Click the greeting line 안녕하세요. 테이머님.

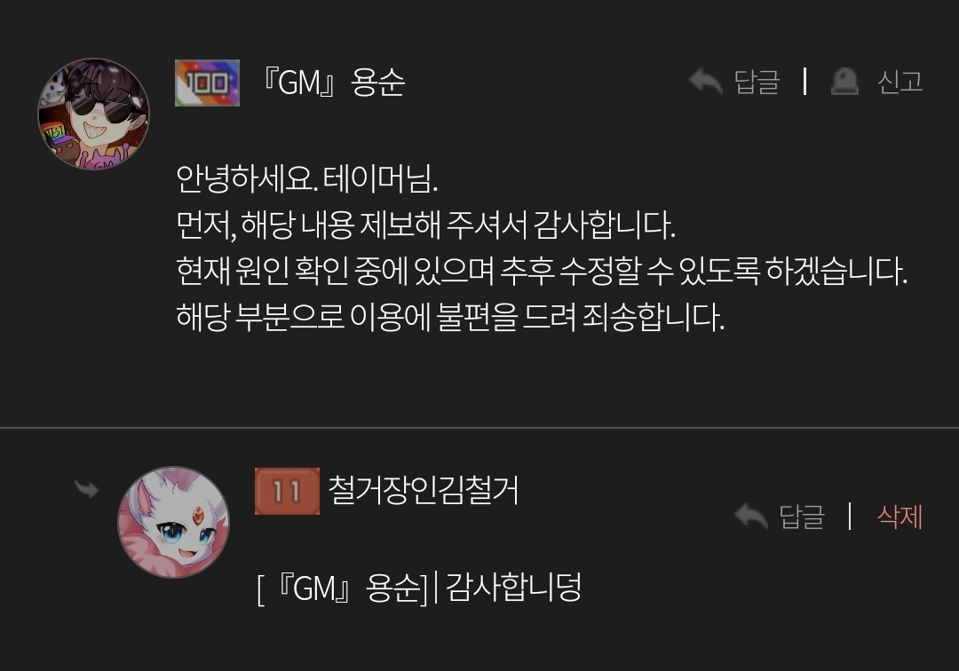coord(307,179)
